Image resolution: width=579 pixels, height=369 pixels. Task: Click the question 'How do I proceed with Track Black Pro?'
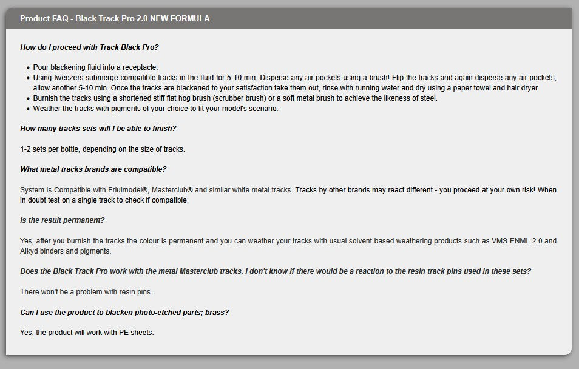[89, 47]
